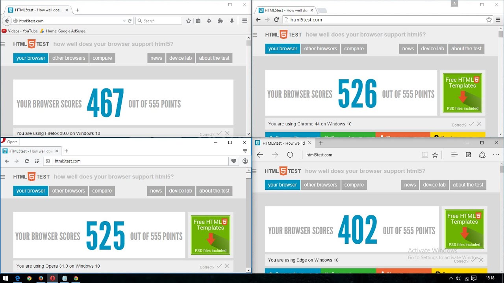Click the Edge vertical scrollbar thumb
This screenshot has height=283, width=504.
click(x=502, y=169)
